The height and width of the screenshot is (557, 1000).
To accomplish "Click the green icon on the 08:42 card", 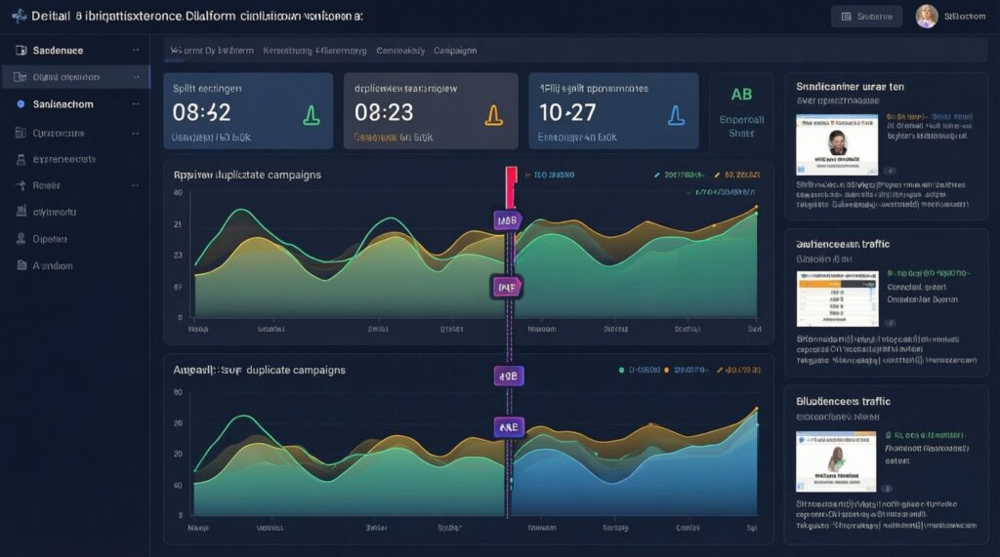I will point(311,116).
